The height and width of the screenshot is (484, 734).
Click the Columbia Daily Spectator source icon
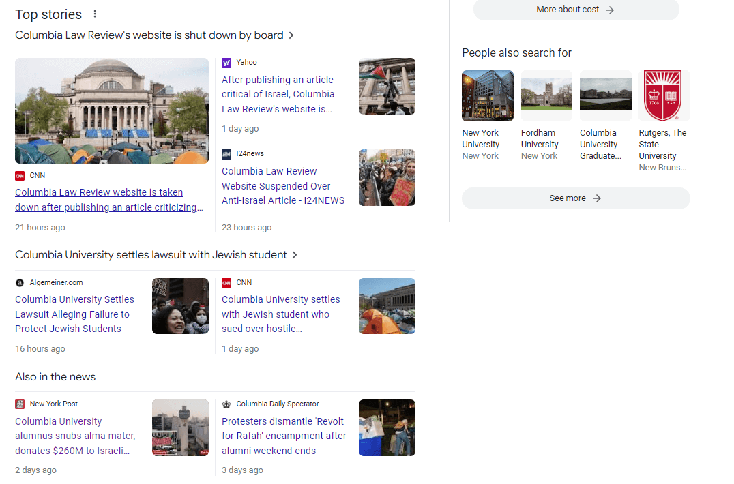click(x=226, y=404)
